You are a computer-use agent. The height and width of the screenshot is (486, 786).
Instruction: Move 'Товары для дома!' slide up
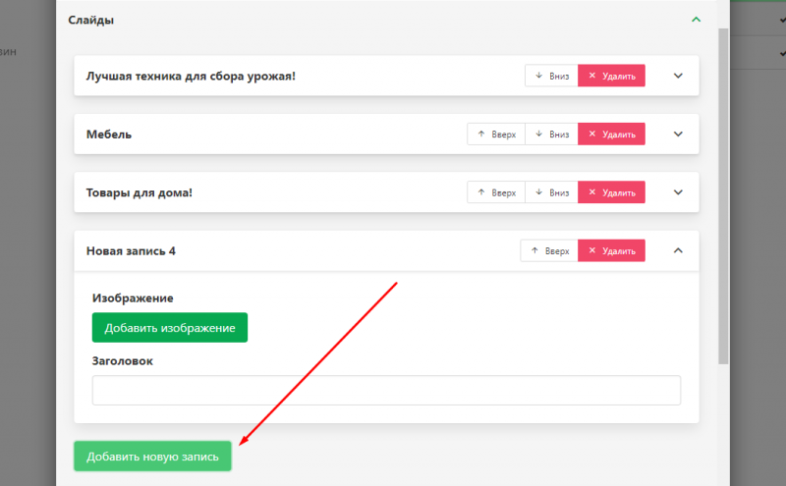pyautogui.click(x=495, y=192)
